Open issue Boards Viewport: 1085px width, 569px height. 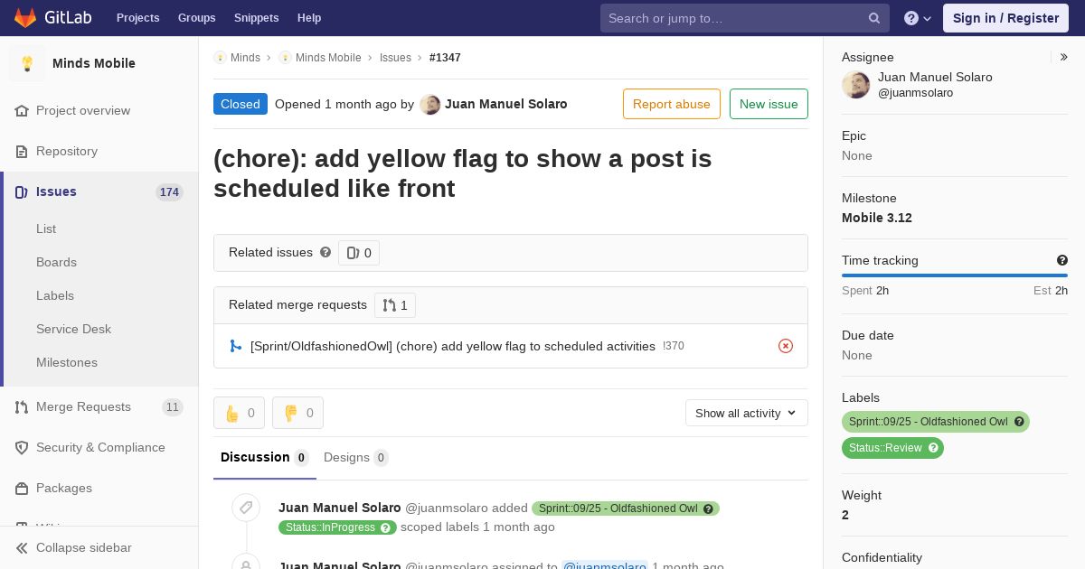coord(56,262)
